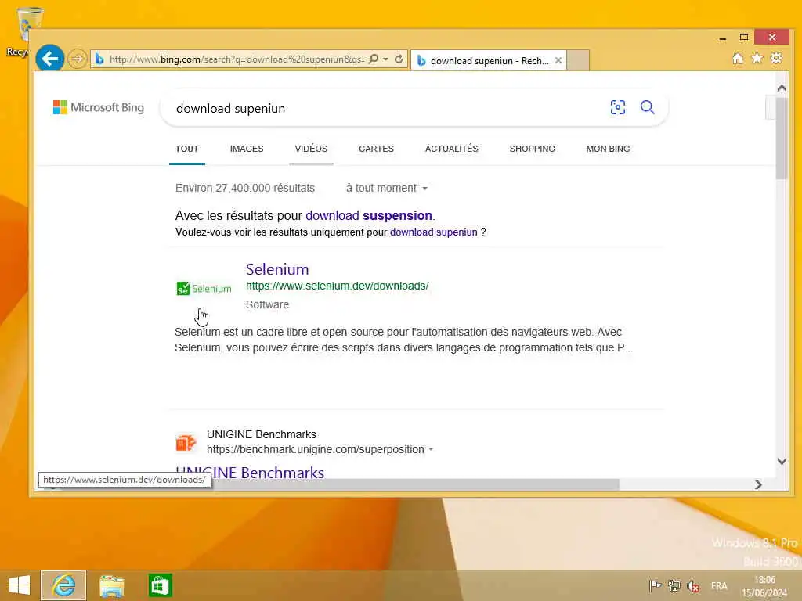The image size is (802, 601).
Task: Click the Bing icon in the address bar
Action: [99, 59]
